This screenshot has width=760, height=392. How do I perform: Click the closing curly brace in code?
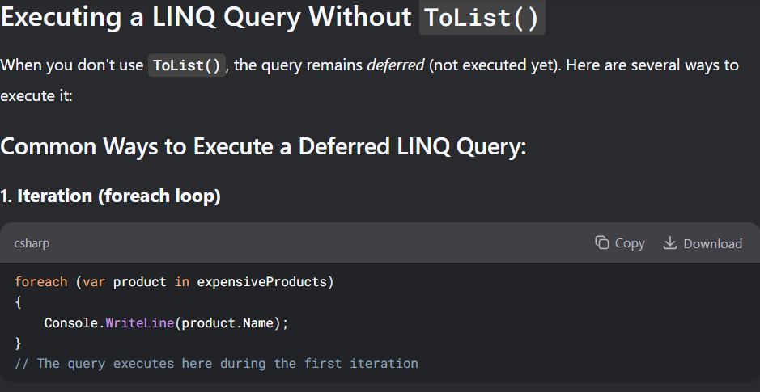coord(18,344)
